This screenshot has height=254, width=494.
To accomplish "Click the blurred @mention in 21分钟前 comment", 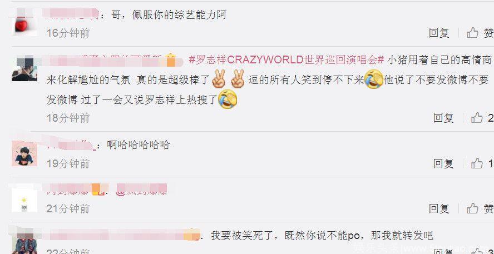I will point(141,191).
